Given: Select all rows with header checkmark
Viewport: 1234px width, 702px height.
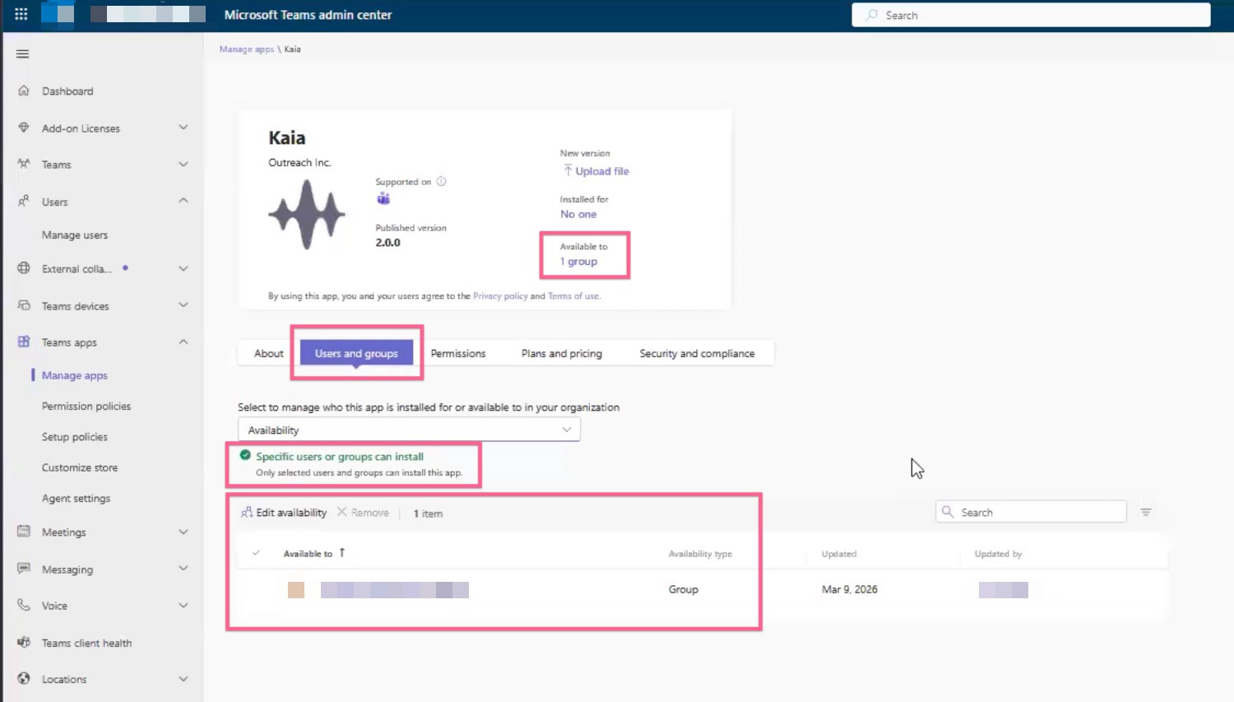Looking at the screenshot, I should coord(256,553).
